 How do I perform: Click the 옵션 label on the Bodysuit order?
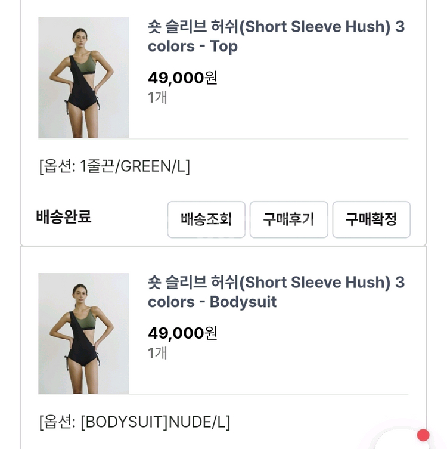pos(57,422)
